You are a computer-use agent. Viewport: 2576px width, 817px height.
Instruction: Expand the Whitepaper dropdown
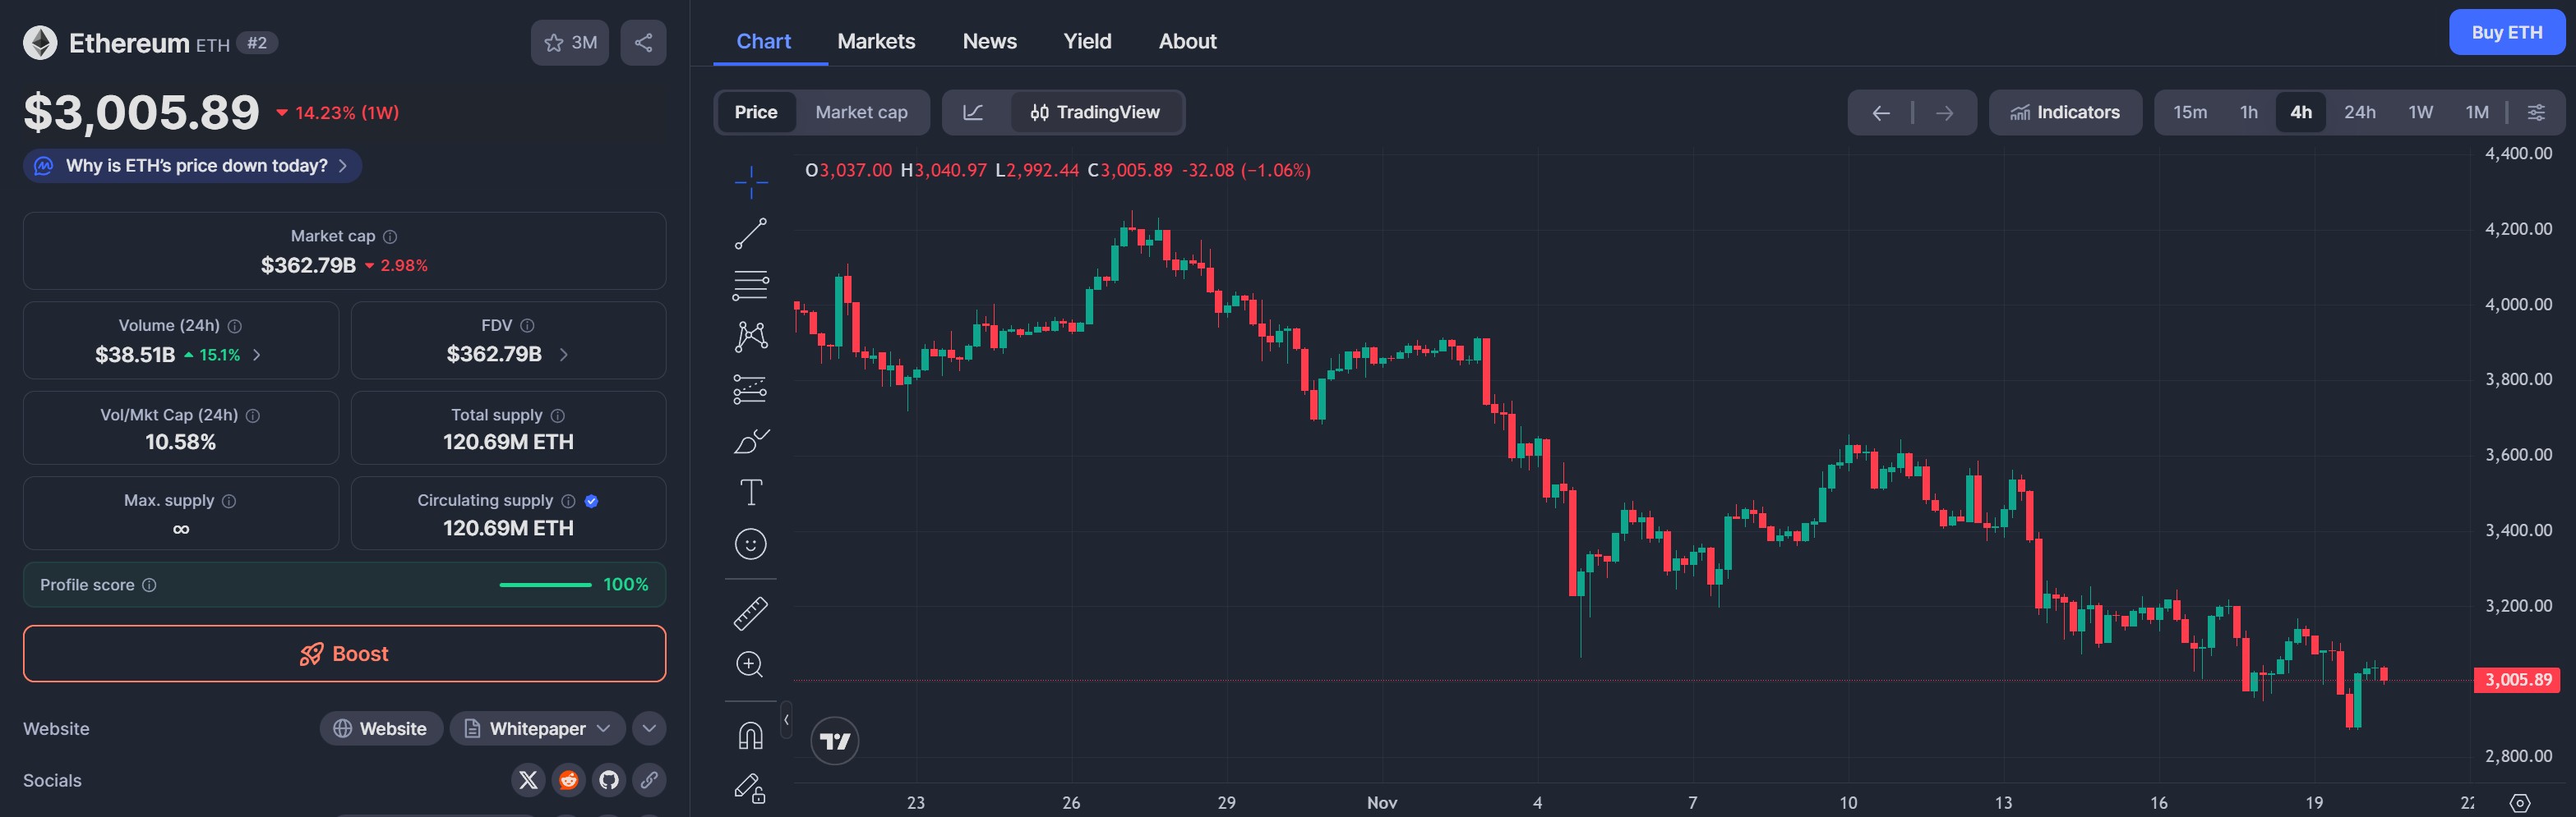click(x=537, y=729)
